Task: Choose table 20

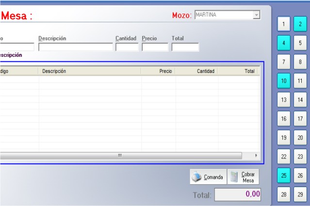Action: click(x=300, y=137)
